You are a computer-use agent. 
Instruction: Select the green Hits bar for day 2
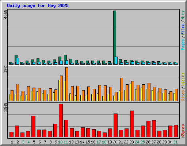click(16, 59)
